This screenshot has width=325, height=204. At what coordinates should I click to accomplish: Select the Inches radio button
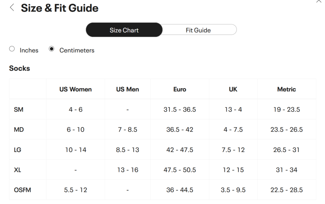point(11,49)
